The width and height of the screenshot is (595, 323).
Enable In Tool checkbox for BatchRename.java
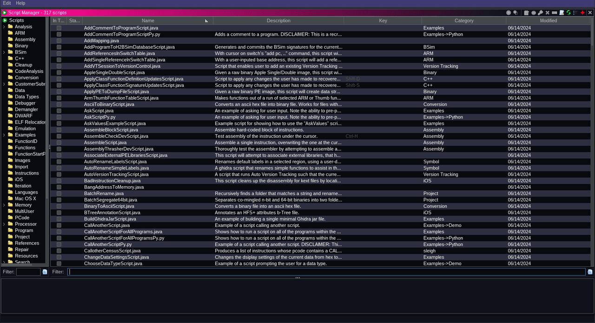click(x=59, y=194)
